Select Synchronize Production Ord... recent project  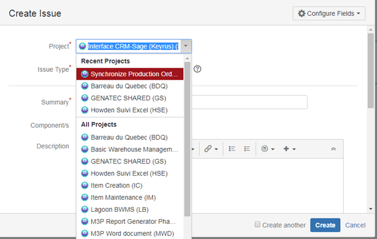(130, 74)
